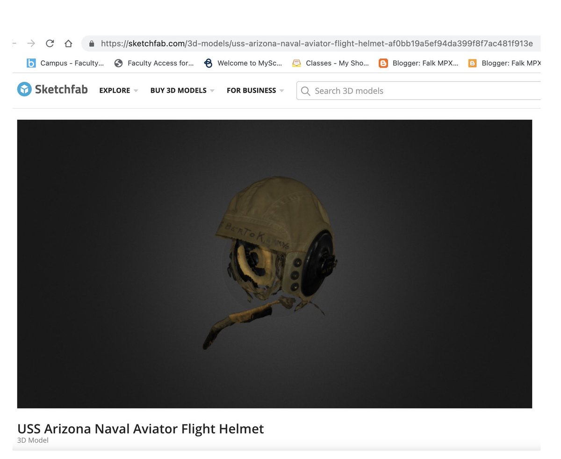Image resolution: width=561 pixels, height=459 pixels.
Task: Click the USS Arizona Naval Aviator Flight Helmet title
Action: coord(141,429)
